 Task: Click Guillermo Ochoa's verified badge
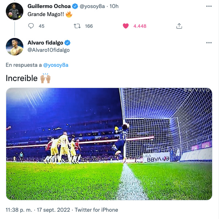point(75,7)
